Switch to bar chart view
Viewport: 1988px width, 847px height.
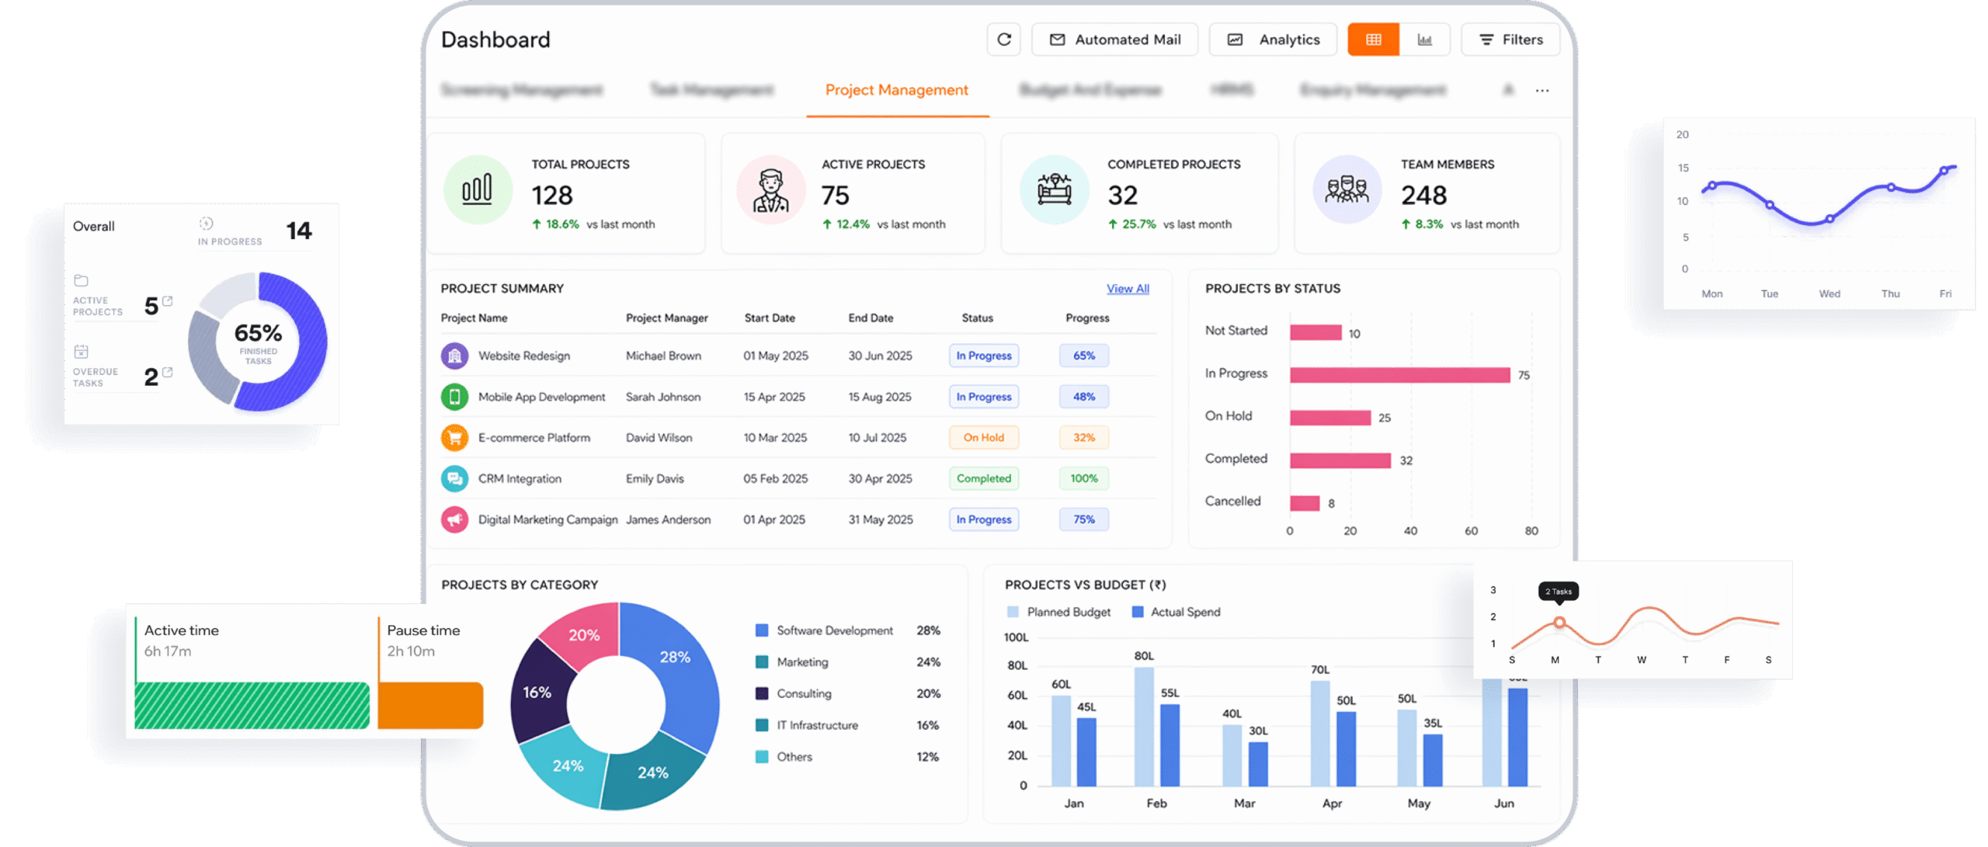[x=1424, y=40]
